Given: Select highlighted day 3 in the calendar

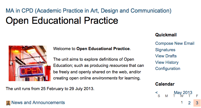Looking at the screenshot, I should (x=197, y=103).
